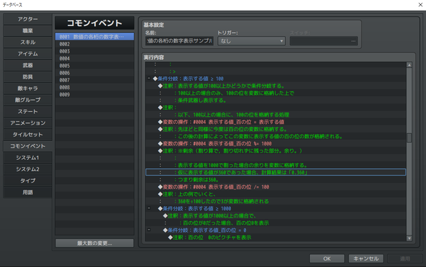Open the 武器 tab
The image size is (426, 267).
(27, 65)
